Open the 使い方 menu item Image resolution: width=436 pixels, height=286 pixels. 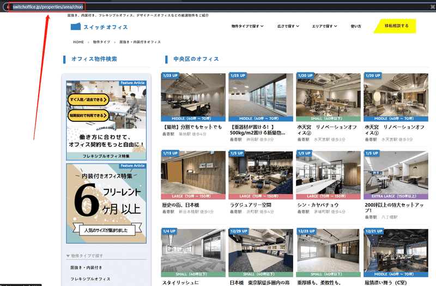(x=356, y=26)
